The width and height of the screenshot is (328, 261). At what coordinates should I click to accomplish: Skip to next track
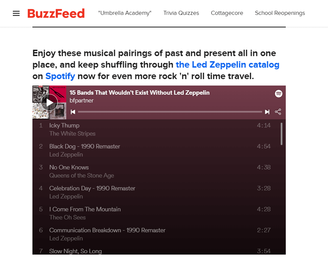[267, 112]
